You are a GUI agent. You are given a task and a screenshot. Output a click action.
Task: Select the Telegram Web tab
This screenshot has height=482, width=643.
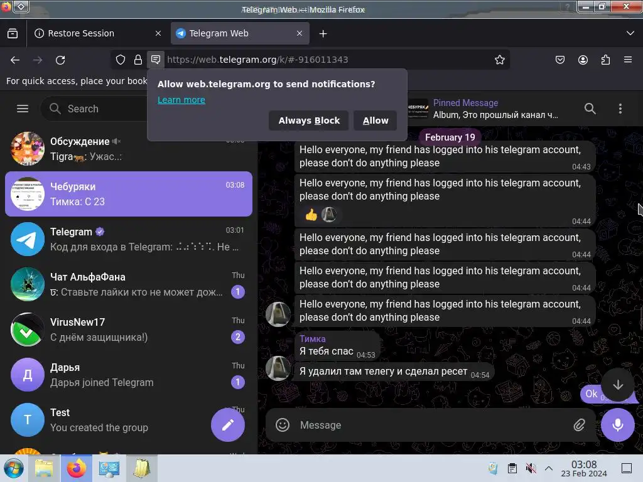pos(240,33)
